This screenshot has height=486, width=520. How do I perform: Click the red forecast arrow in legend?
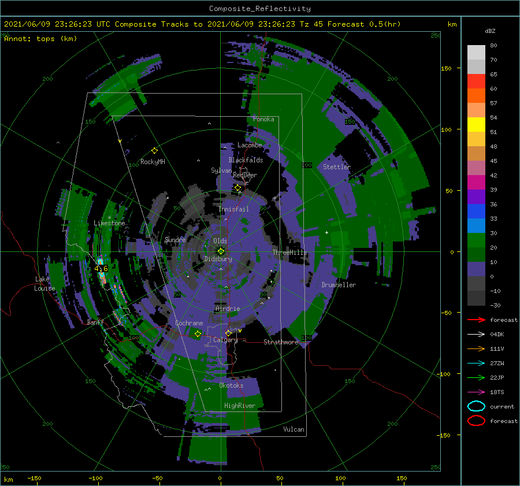476,320
